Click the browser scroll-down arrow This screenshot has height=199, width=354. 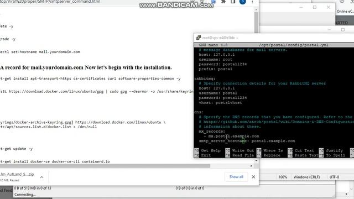point(256,161)
